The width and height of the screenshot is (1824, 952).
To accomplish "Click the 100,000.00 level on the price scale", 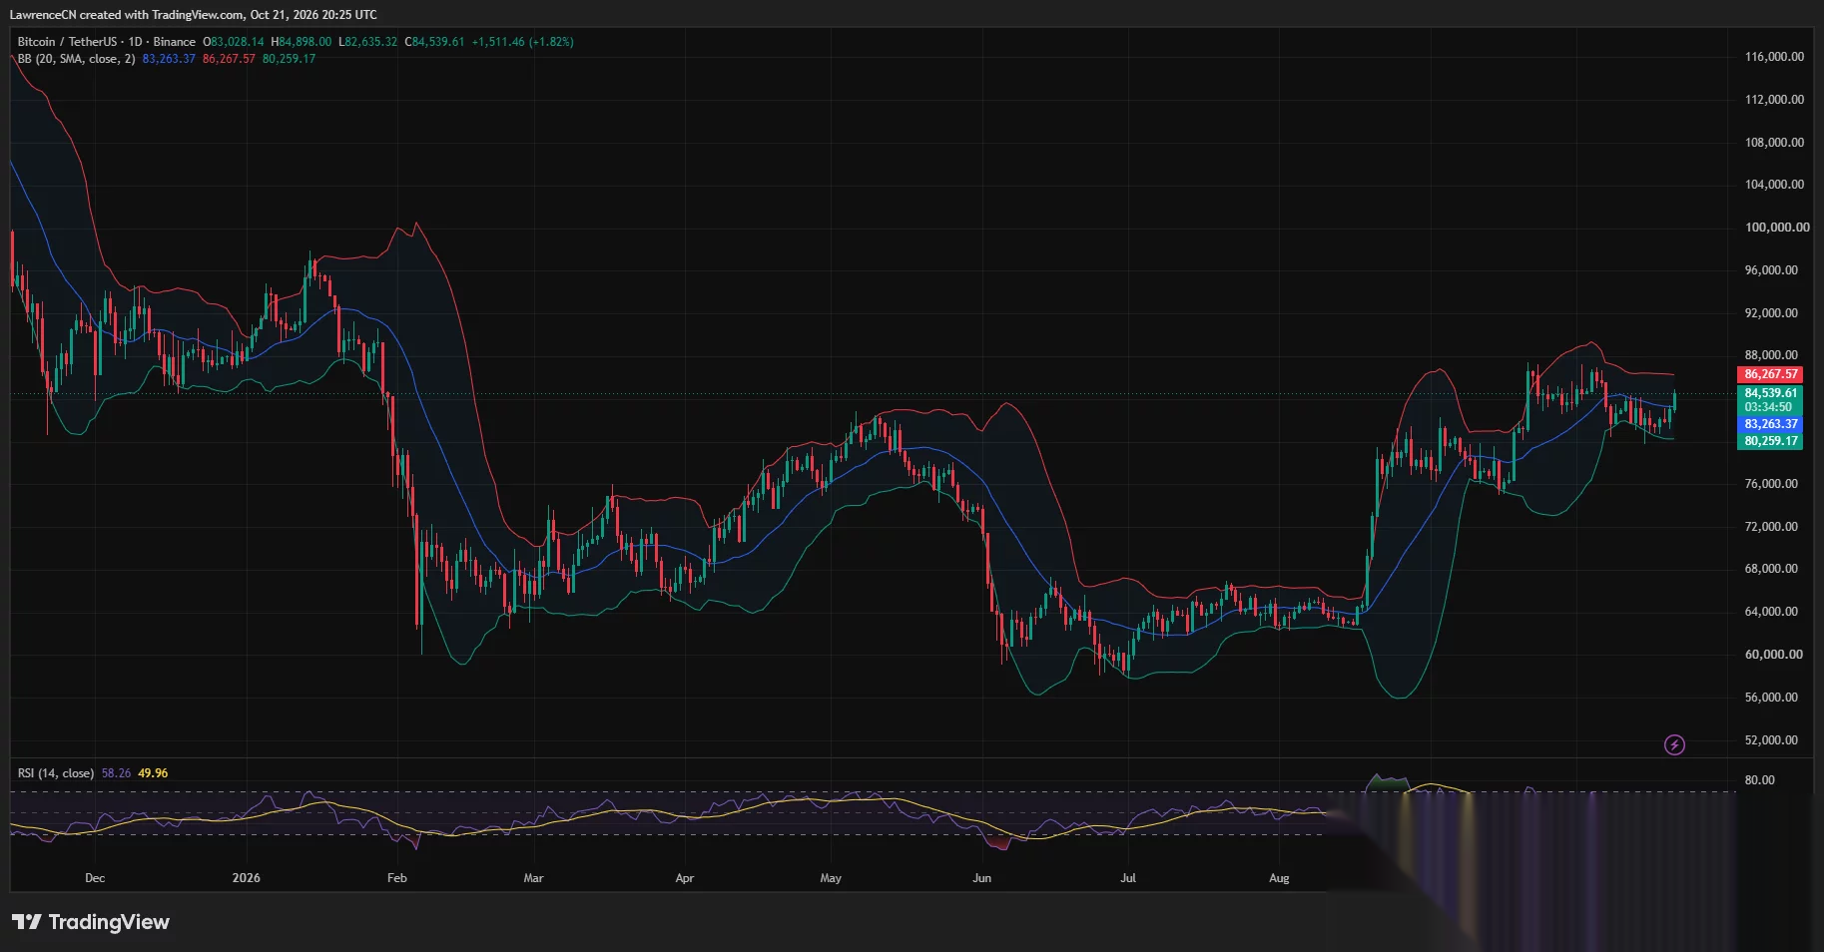I will (x=1777, y=228).
